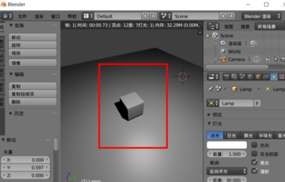Click the 能量 1.500 value field
The image size is (285, 182).
coord(227,154)
